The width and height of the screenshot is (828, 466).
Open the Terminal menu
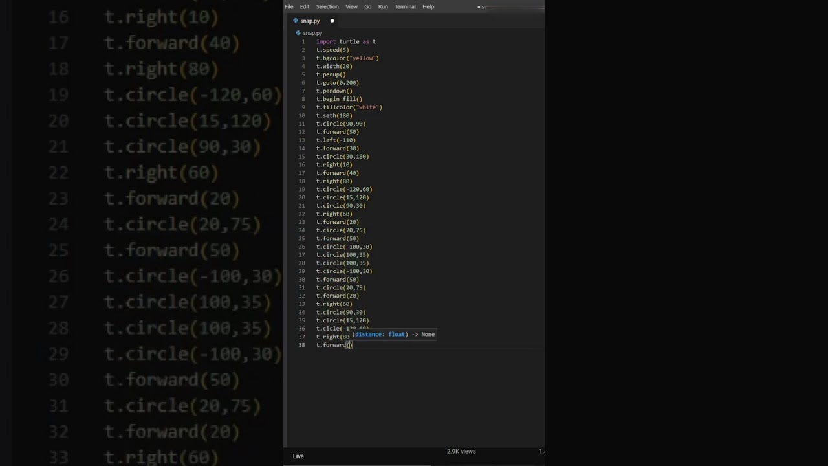pyautogui.click(x=405, y=6)
